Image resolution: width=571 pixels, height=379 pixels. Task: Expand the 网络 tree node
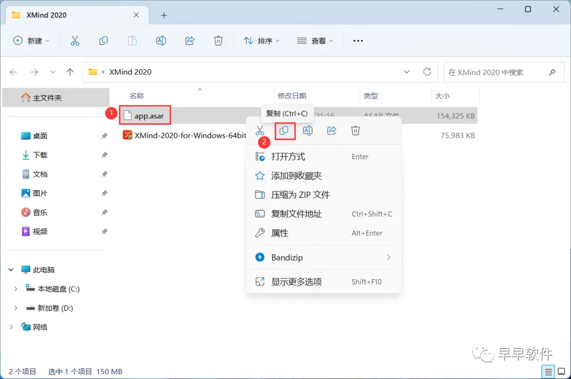[11, 327]
